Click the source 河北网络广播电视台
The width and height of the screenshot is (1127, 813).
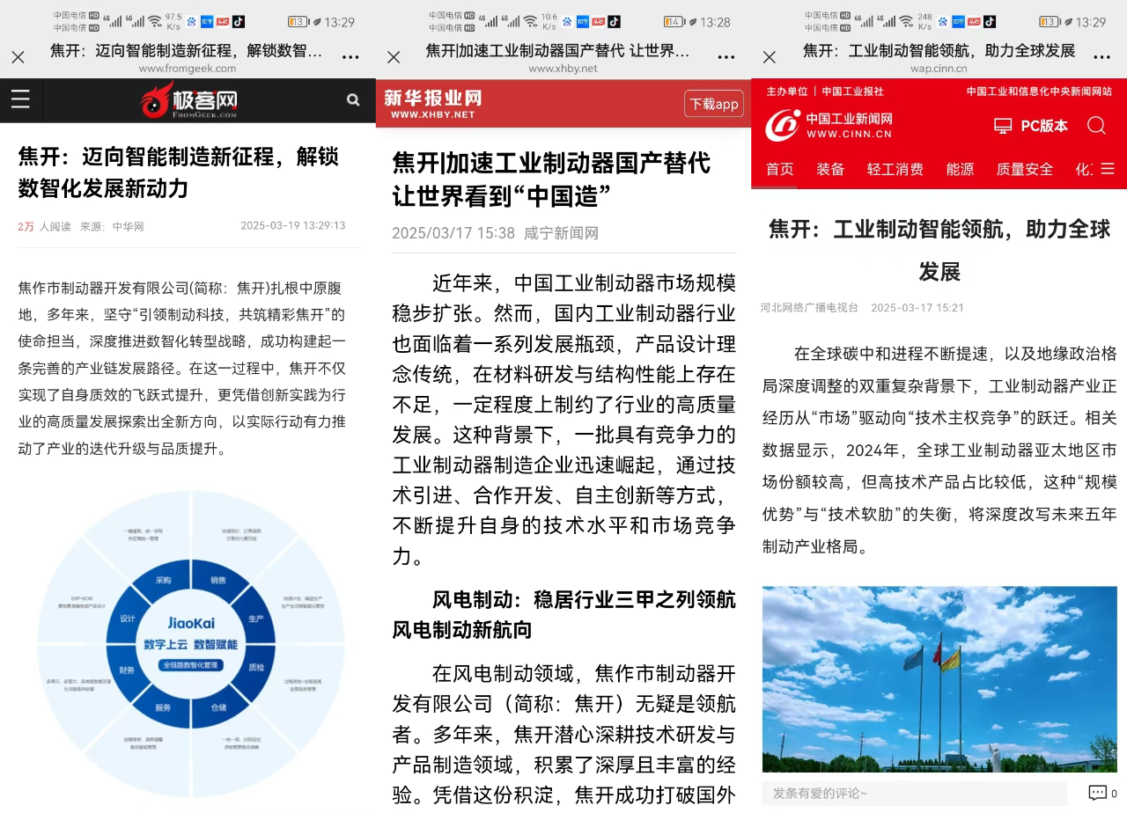click(x=809, y=308)
